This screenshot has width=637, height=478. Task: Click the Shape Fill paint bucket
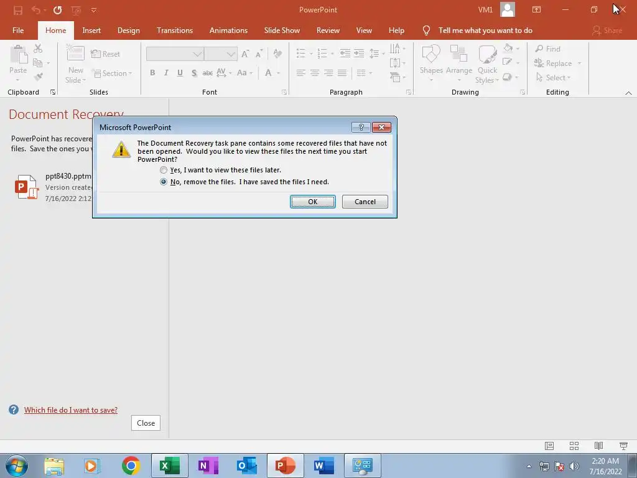click(x=508, y=49)
